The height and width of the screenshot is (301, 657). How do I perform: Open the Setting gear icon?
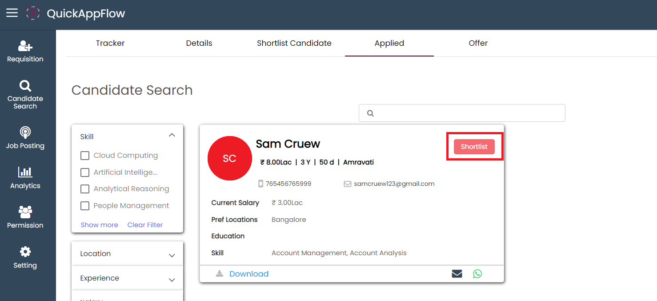coord(25,252)
